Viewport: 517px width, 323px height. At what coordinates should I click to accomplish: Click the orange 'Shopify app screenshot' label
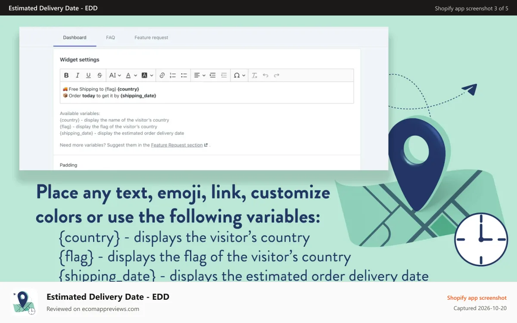[477, 298]
